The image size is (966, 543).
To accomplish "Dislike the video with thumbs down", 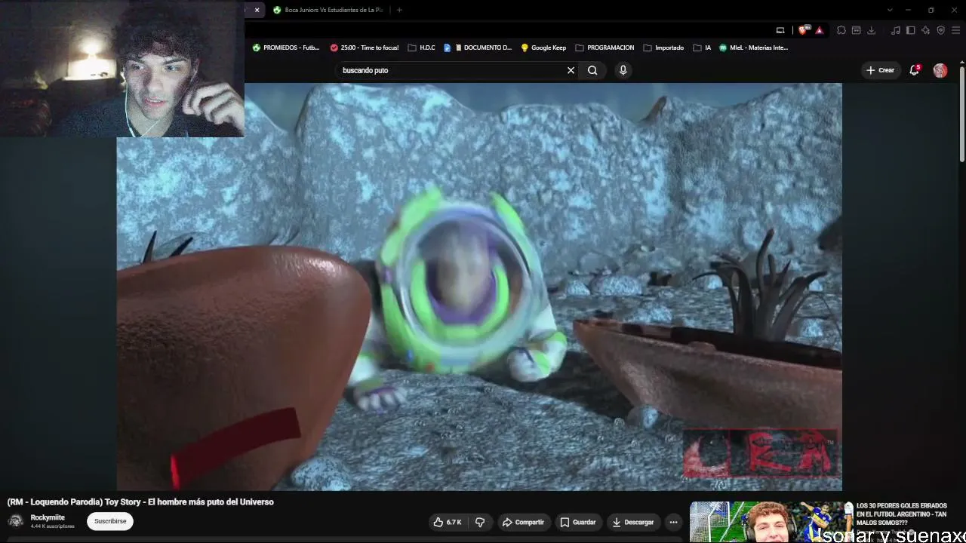I will [480, 522].
